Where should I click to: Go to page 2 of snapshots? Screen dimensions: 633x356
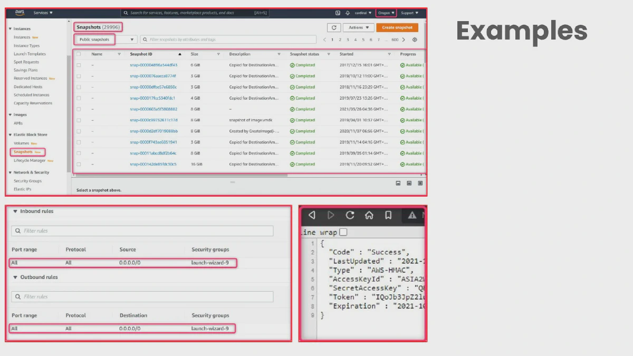pyautogui.click(x=340, y=40)
